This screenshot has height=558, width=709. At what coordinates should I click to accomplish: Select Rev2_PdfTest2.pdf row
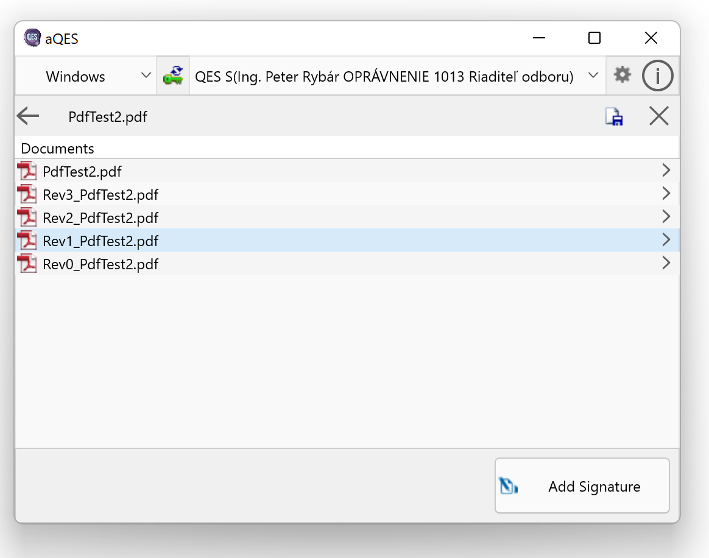pos(347,217)
